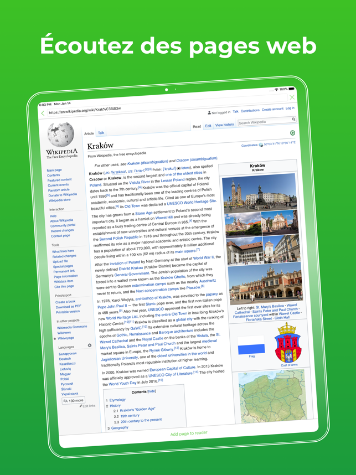
Task: Open Wikipedia store link
Action: 60,200
